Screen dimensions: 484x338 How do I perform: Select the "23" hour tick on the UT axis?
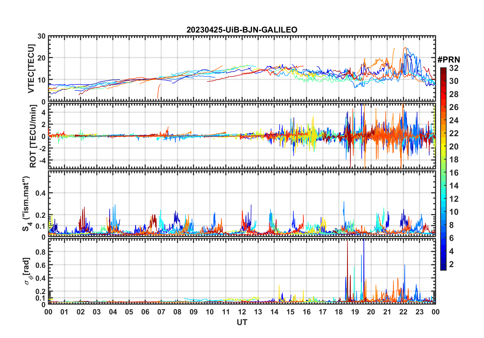pyautogui.click(x=419, y=312)
